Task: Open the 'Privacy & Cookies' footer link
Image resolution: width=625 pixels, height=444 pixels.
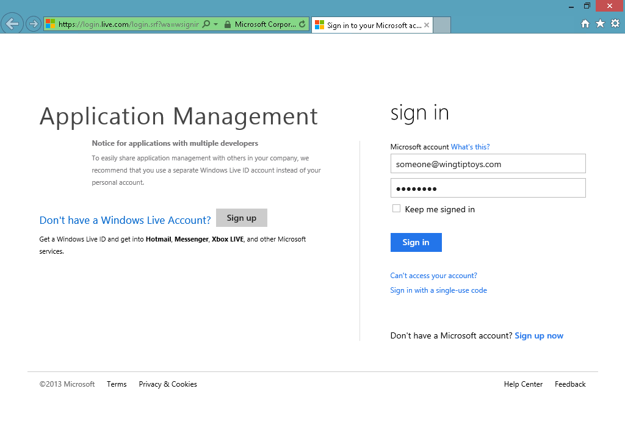Action: coord(168,384)
